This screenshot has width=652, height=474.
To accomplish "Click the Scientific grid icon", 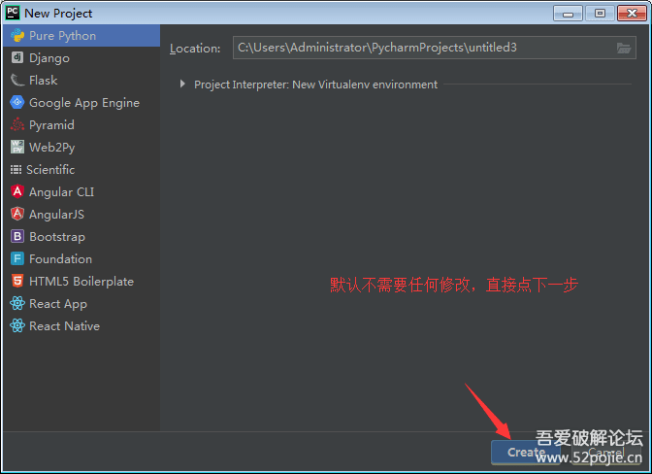I will tap(16, 169).
